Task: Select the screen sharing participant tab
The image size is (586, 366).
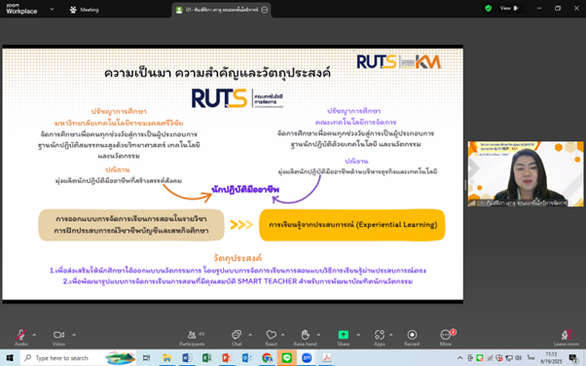Action: [222, 10]
